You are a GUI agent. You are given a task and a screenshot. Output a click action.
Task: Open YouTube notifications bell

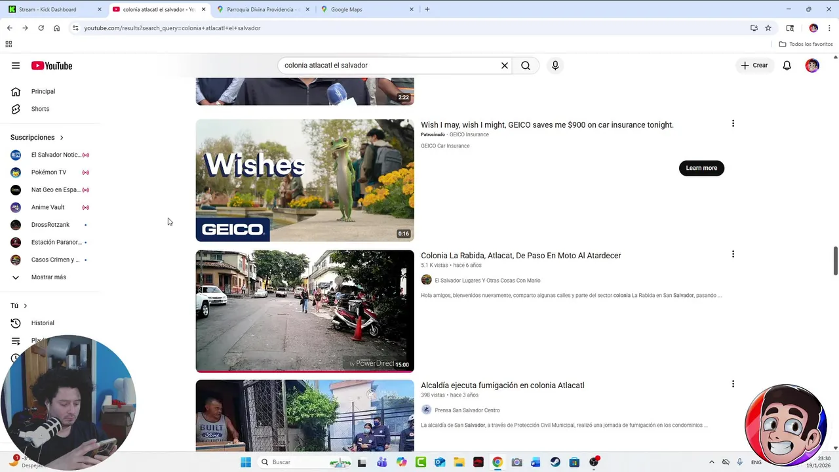pyautogui.click(x=787, y=66)
